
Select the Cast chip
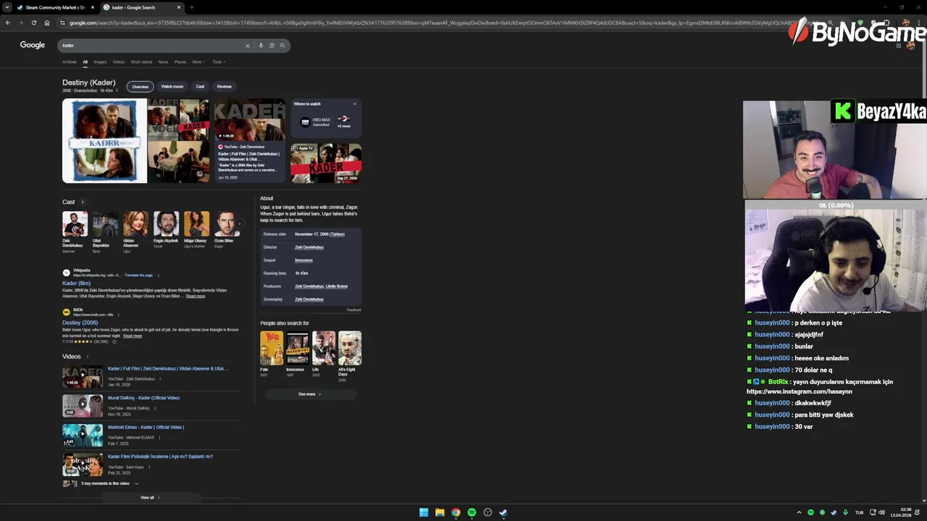(x=200, y=87)
